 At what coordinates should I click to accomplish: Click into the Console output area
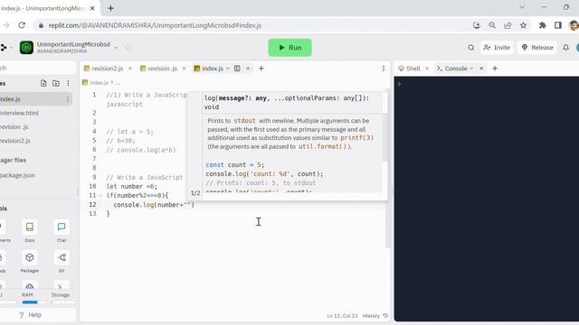pos(487,199)
